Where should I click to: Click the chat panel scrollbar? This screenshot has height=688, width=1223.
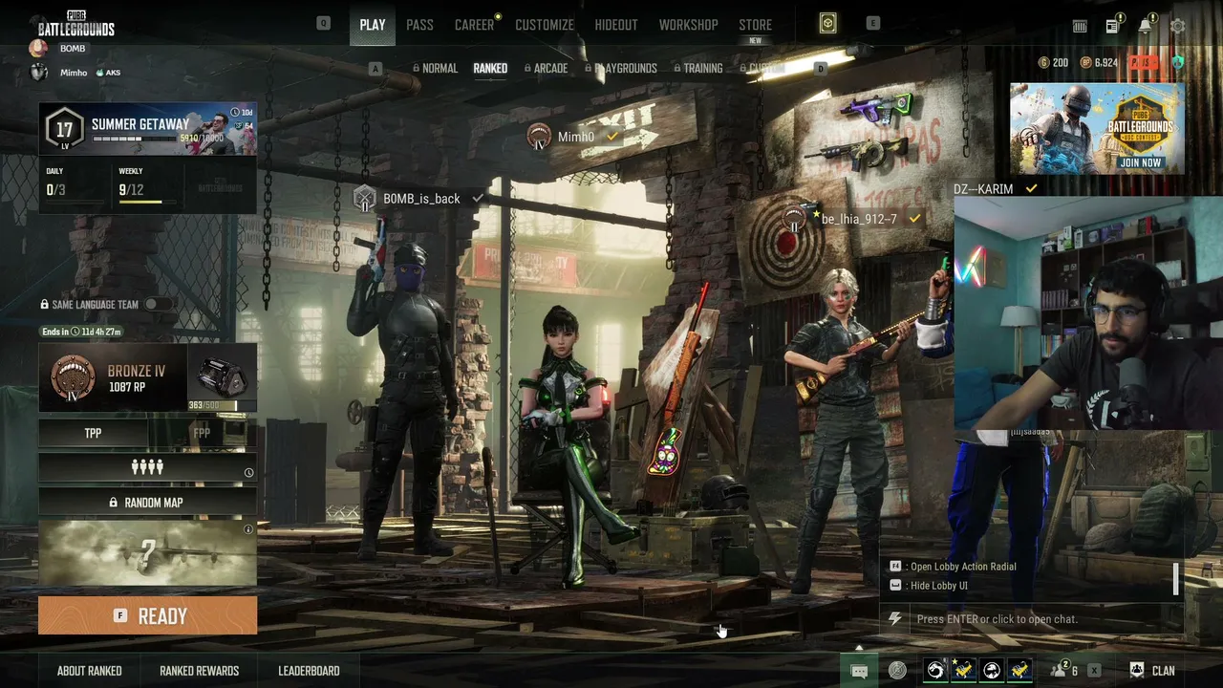coord(1176,578)
